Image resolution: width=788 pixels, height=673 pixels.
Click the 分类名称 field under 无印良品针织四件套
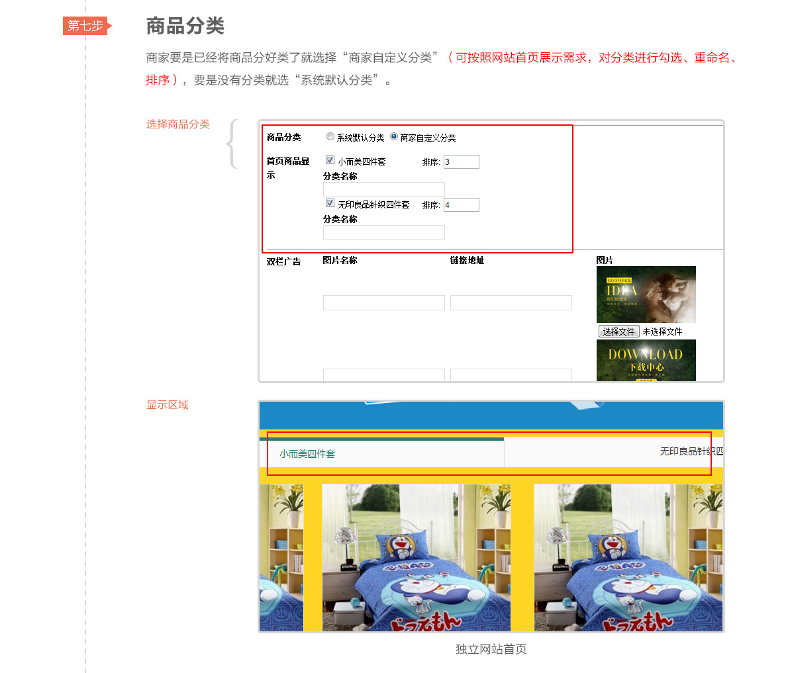[x=384, y=232]
